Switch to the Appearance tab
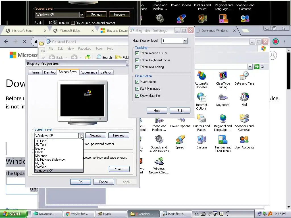The image size is (291, 218). 89,72
